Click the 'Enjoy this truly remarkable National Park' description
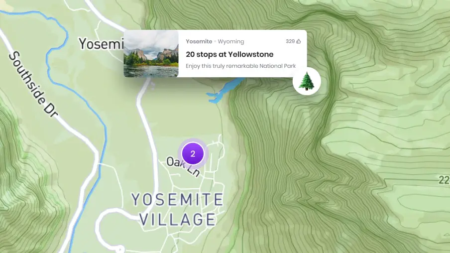The image size is (450, 253). [x=240, y=66]
